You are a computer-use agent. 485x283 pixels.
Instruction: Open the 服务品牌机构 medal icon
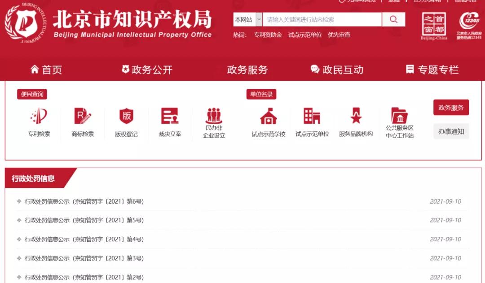coord(356,117)
